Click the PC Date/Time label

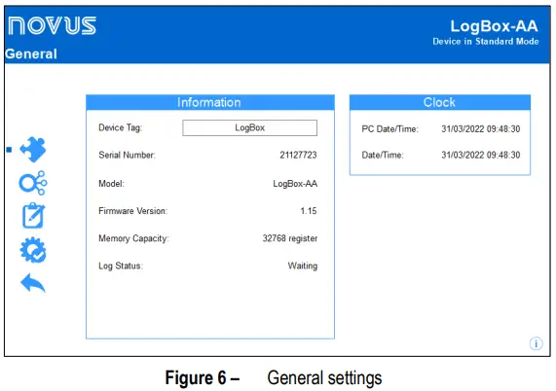pyautogui.click(x=390, y=129)
